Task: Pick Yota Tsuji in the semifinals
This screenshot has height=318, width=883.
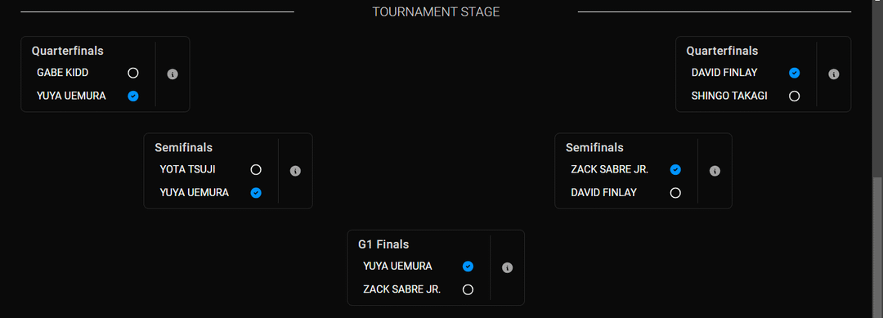Action: tap(256, 169)
